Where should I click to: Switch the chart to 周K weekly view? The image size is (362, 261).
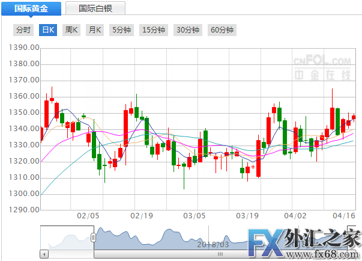[71, 30]
